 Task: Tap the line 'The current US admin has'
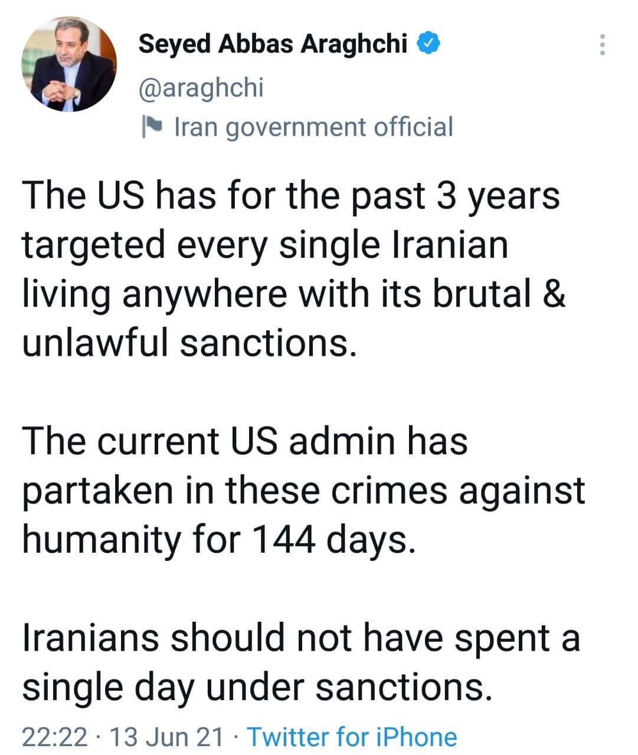[245, 441]
